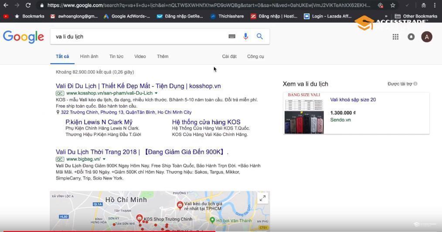Reload the page with the refresh icon

pos(28,5)
